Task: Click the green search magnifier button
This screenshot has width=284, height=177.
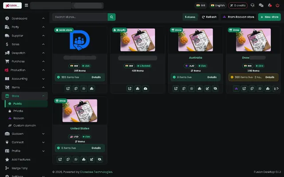Action: (x=111, y=17)
